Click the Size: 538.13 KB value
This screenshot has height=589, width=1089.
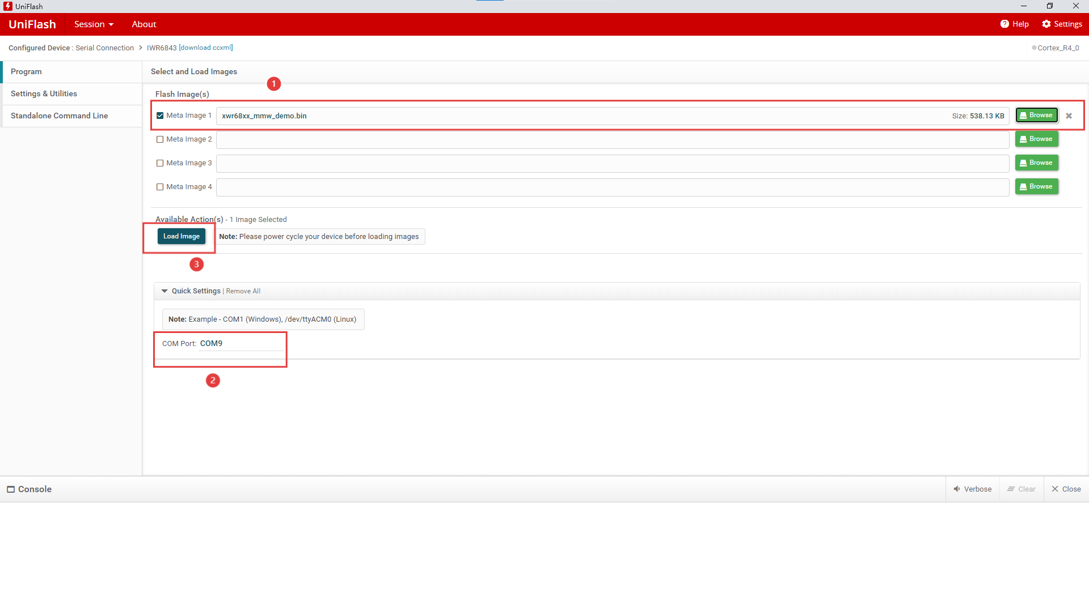(x=978, y=116)
